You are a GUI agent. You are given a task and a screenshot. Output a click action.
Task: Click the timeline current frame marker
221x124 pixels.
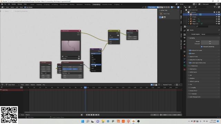(x=85, y=87)
